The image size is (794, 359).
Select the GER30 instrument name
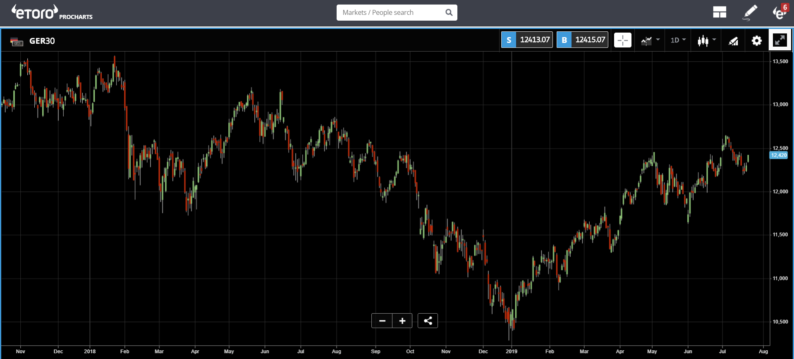click(x=42, y=41)
